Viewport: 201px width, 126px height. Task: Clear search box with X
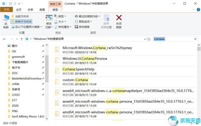[x=195, y=39]
